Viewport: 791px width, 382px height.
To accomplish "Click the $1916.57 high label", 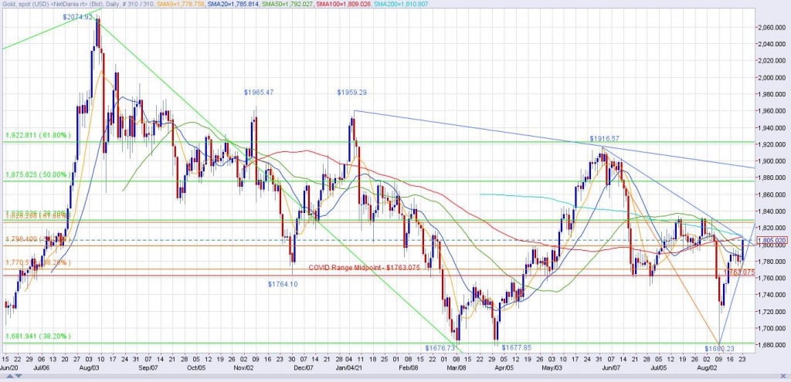I will tap(604, 138).
